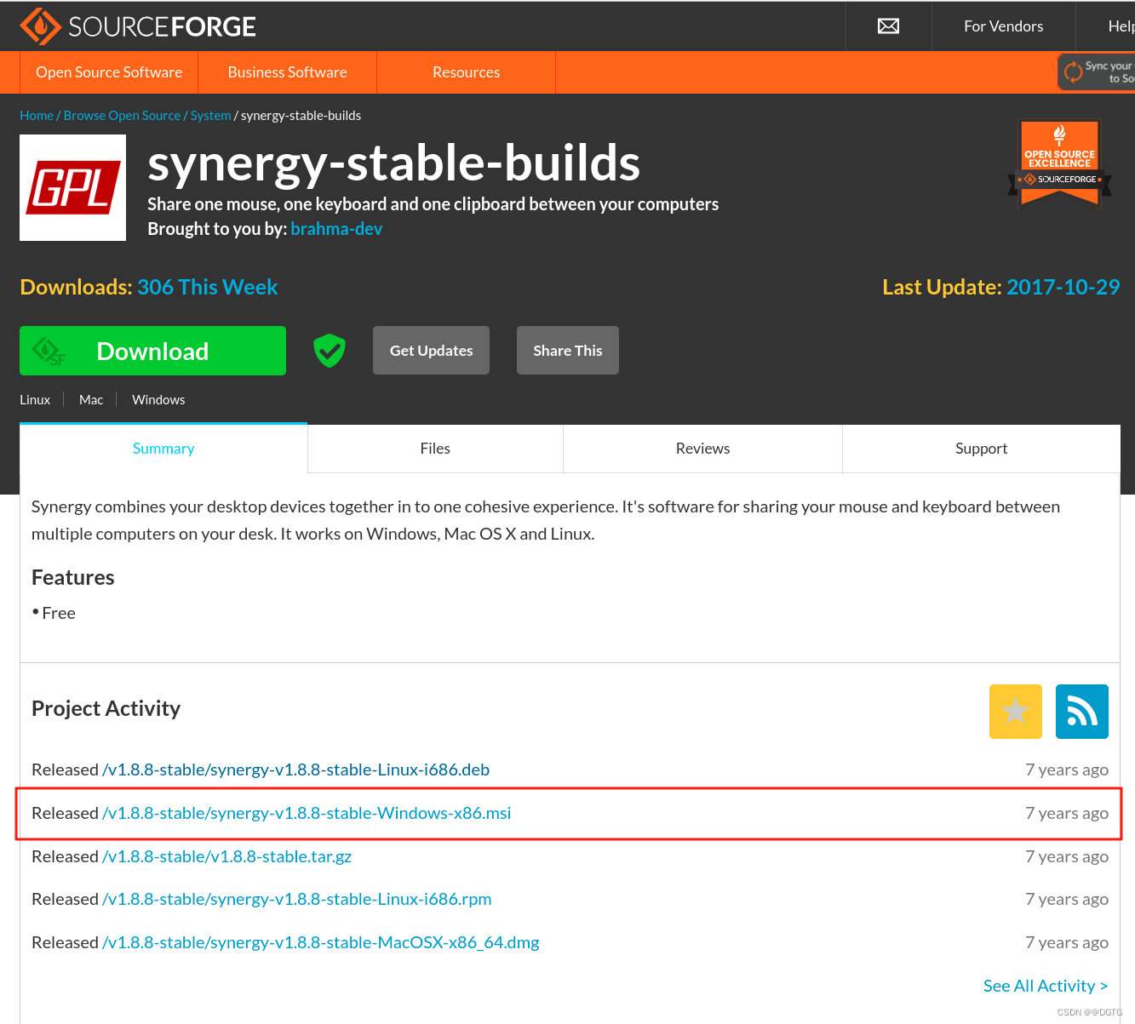Viewport: 1135px width, 1024px height.
Task: Open Browse Open Source breadcrumb link
Action: coord(122,116)
